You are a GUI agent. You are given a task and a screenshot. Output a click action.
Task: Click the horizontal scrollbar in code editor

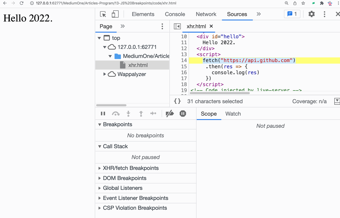pyautogui.click(x=219, y=93)
